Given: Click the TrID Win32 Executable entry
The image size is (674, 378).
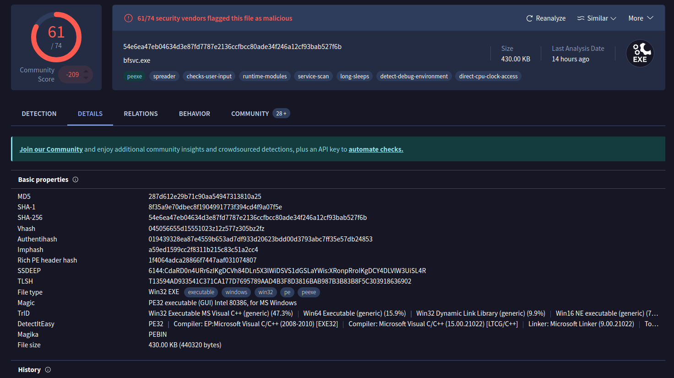Looking at the screenshot, I should 221,313.
